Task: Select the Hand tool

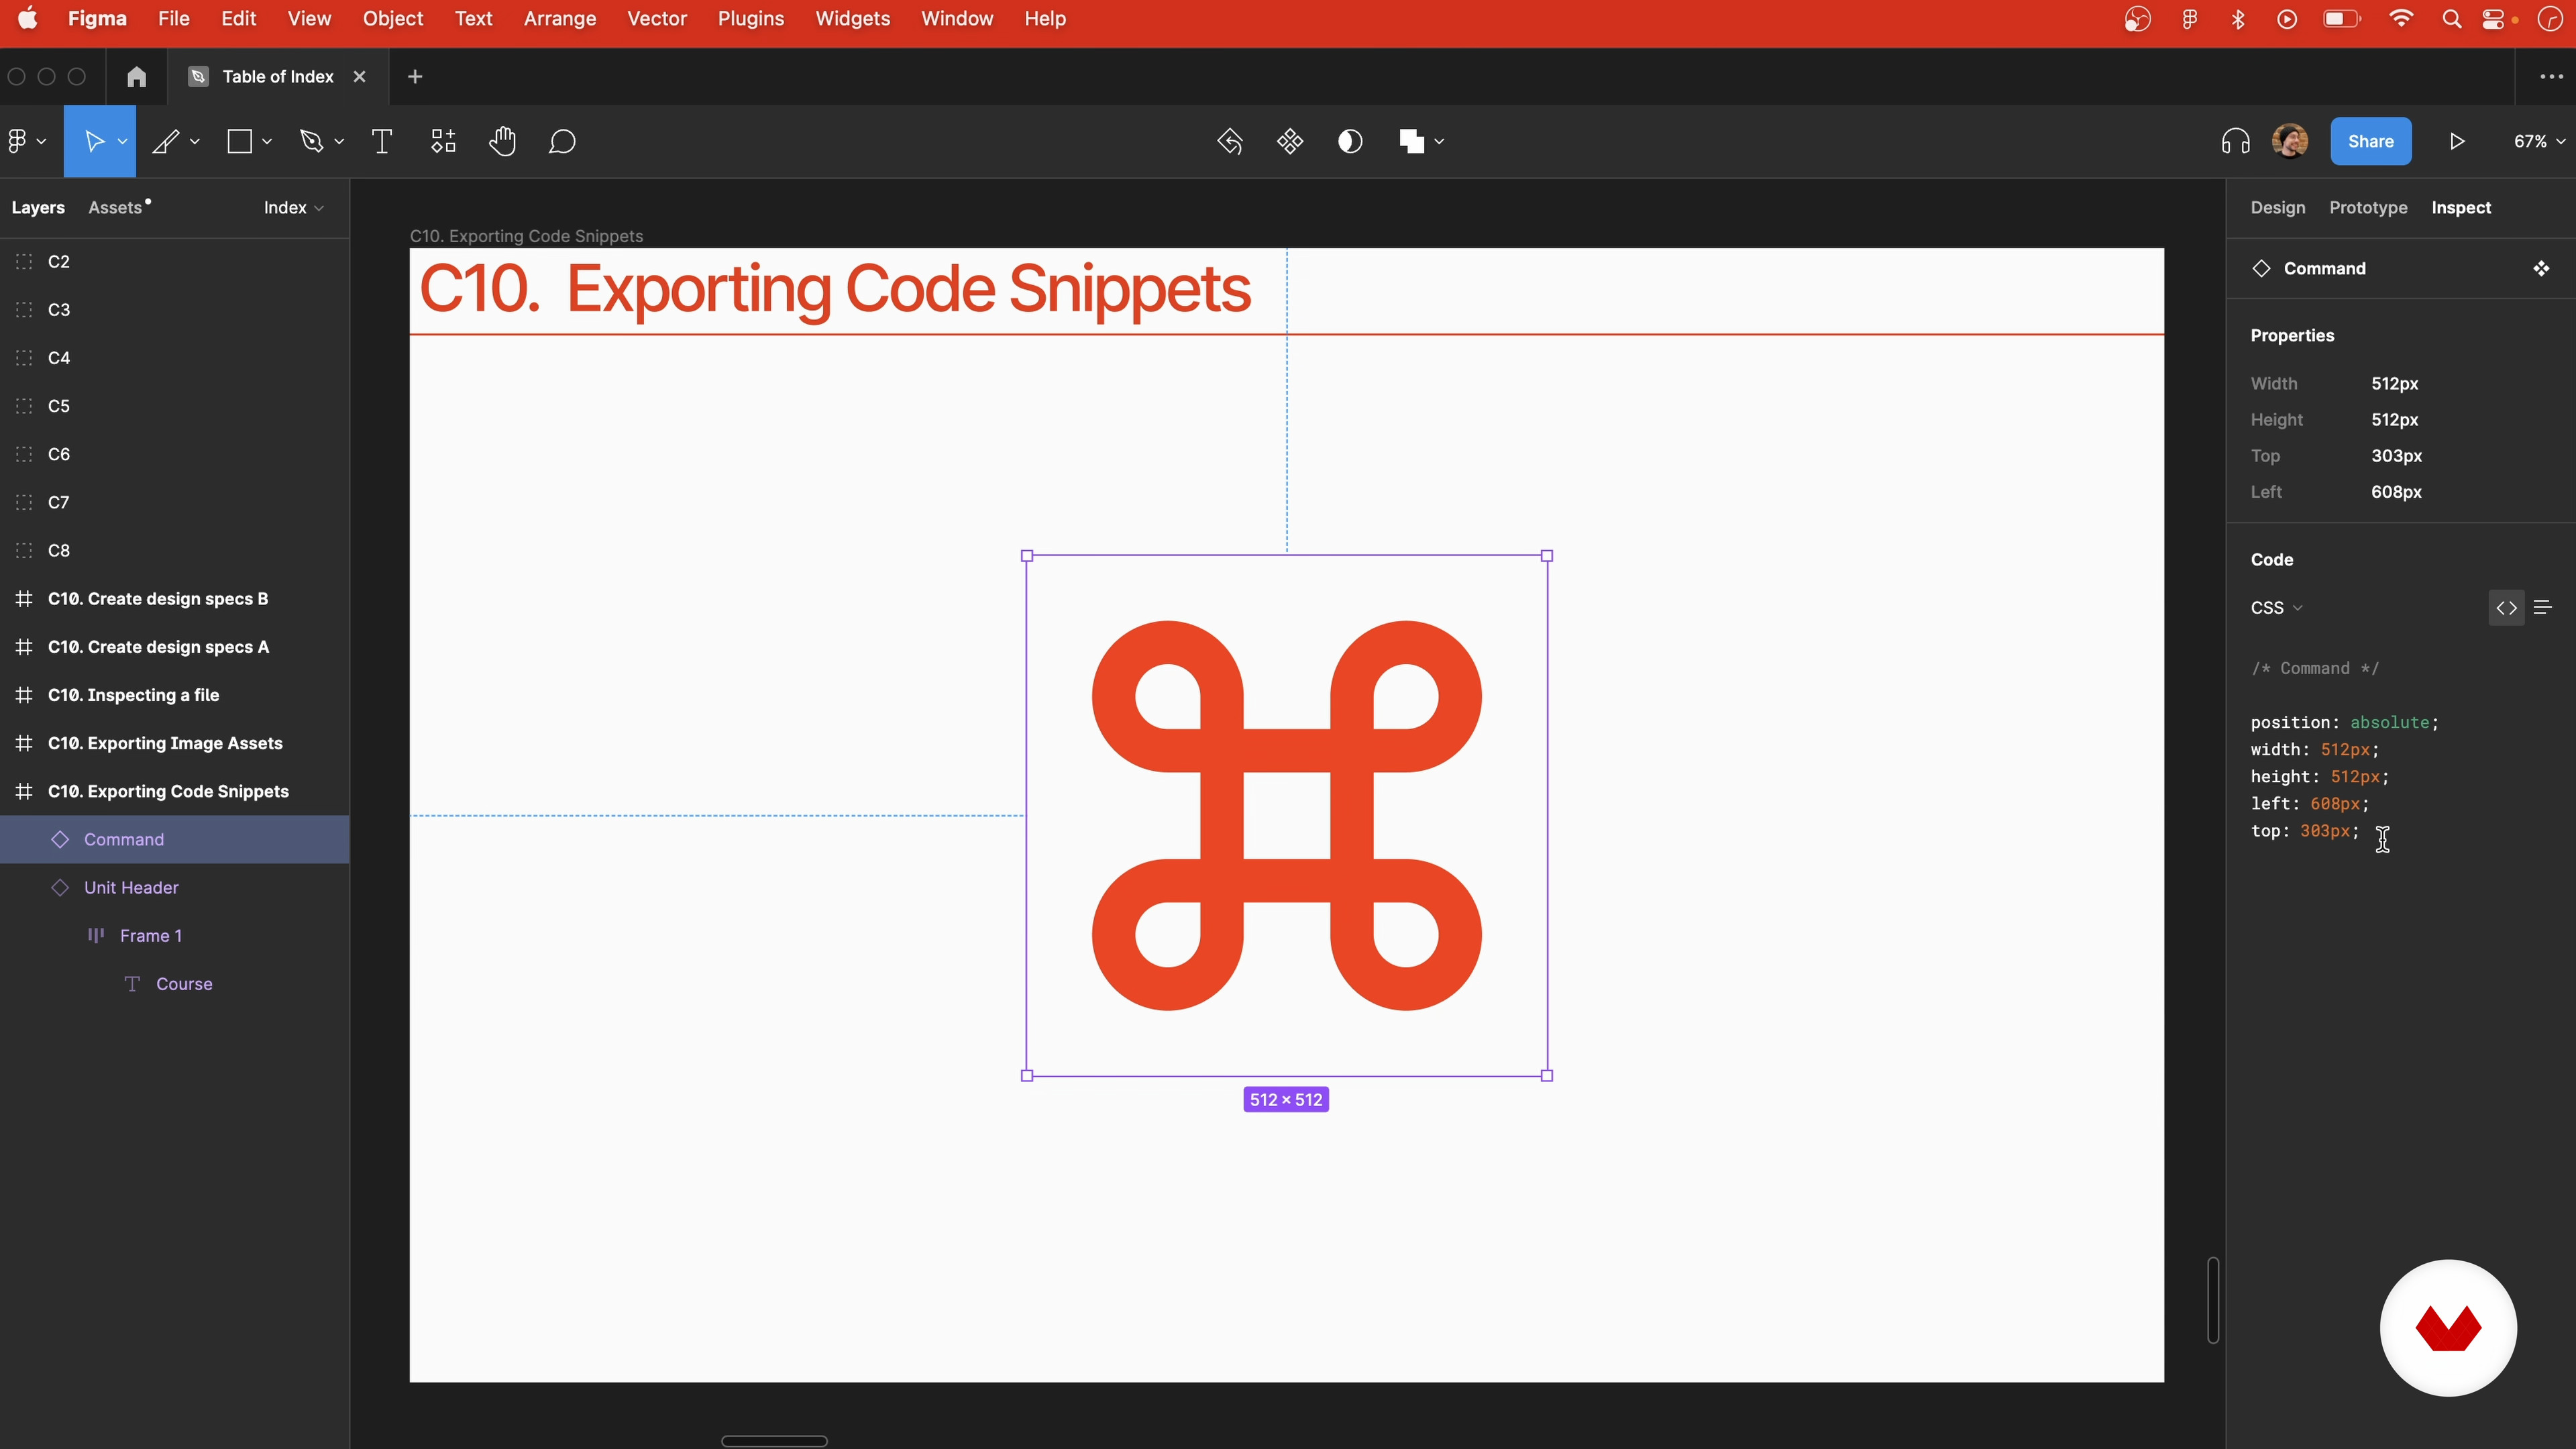Action: pos(502,141)
